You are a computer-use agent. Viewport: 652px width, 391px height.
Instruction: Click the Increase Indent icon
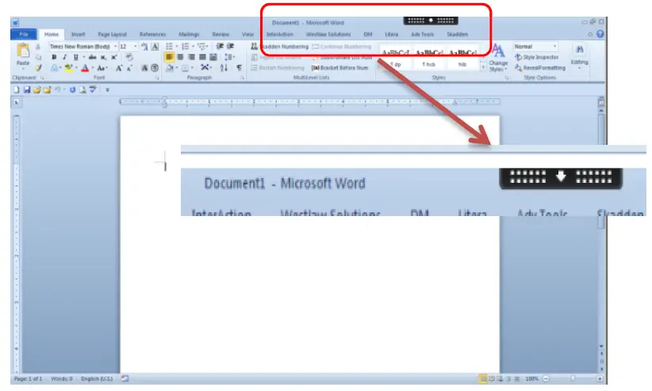[230, 47]
